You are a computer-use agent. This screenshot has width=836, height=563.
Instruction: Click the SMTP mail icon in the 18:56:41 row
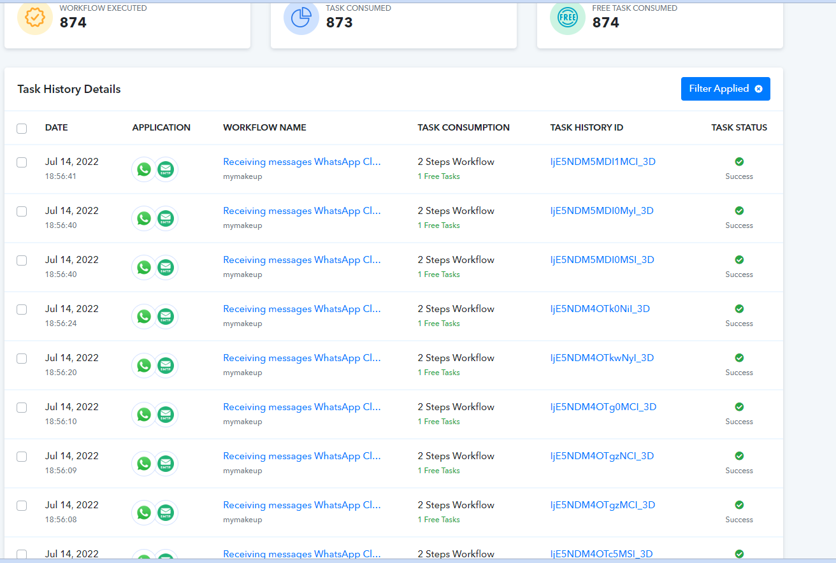point(166,169)
